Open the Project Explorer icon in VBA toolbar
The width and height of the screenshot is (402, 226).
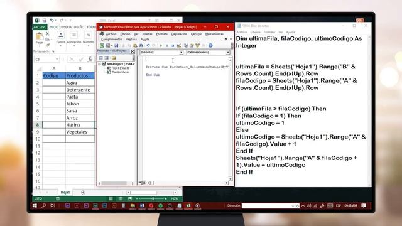[x=186, y=46]
